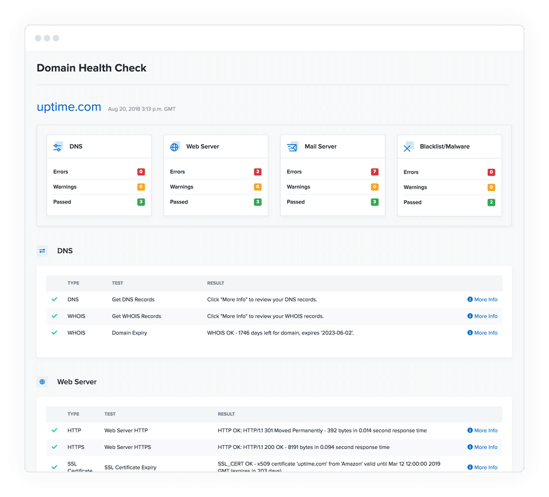Click the Web Server globe icon in summary card
Viewport: 549px width, 497px height.
[x=175, y=147]
